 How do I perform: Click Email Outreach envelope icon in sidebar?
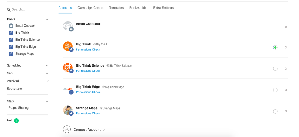point(11,26)
